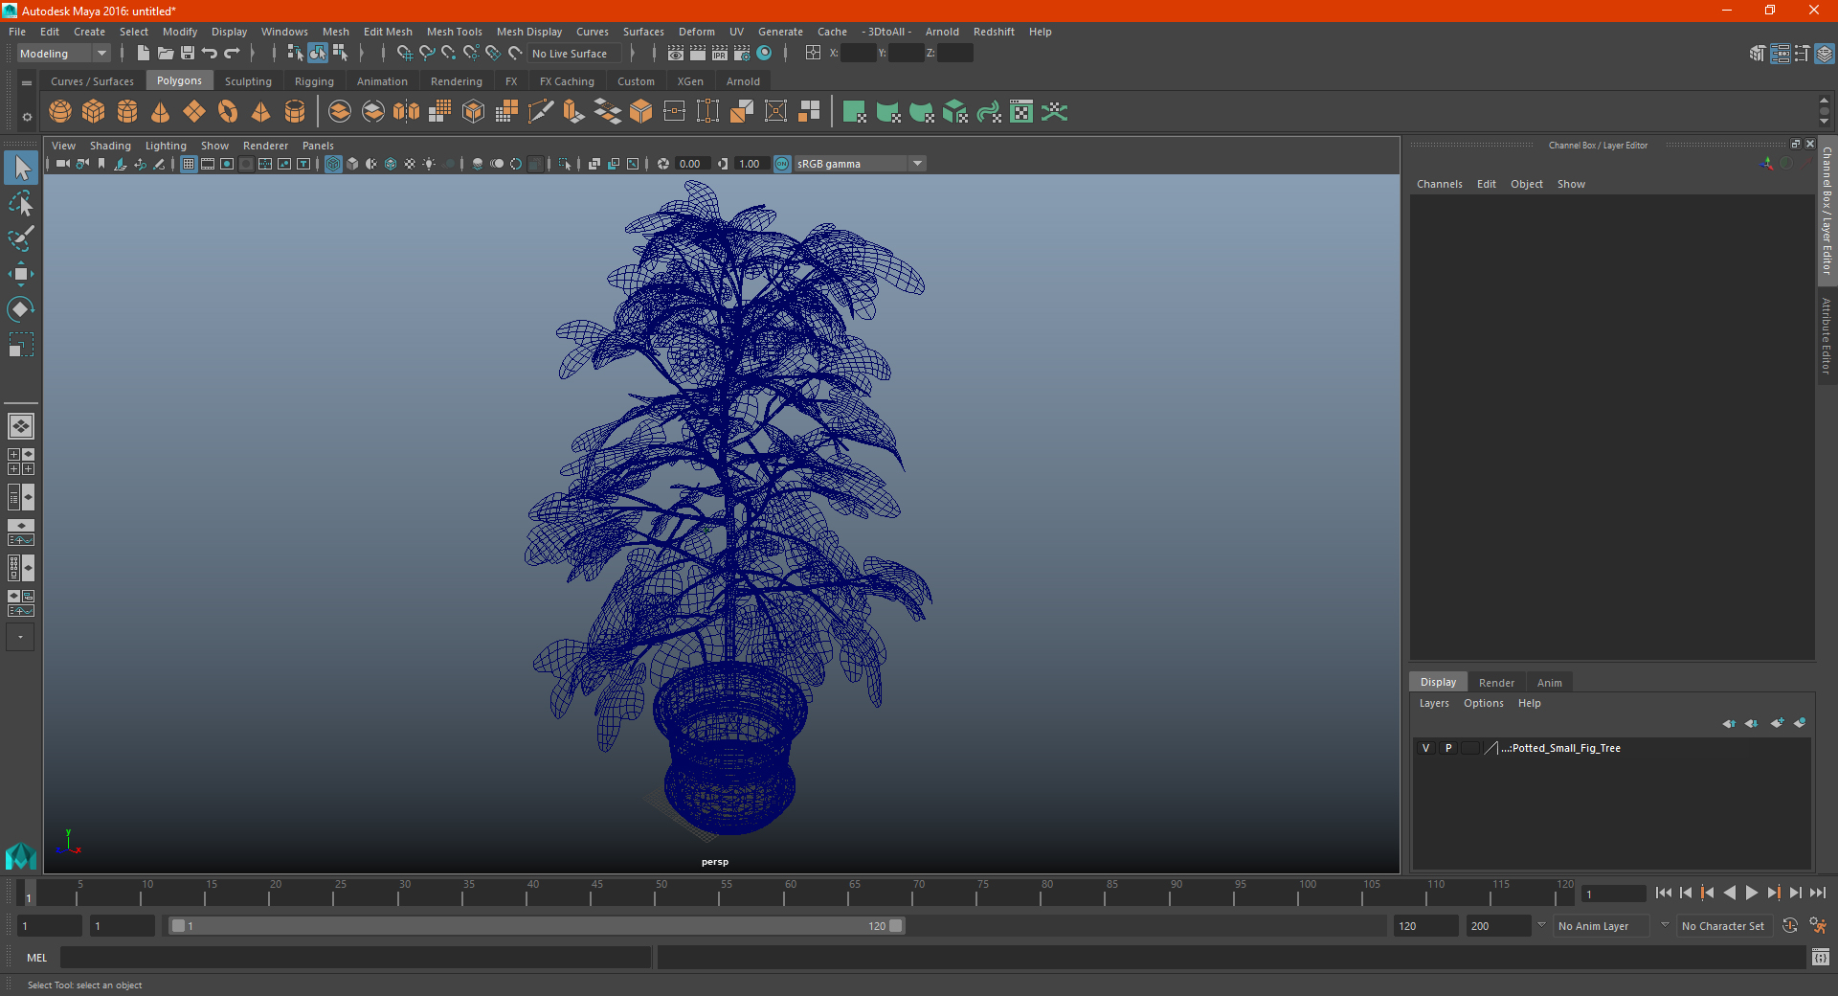Click the Redo arrow icon
The height and width of the screenshot is (996, 1838).
point(232,54)
